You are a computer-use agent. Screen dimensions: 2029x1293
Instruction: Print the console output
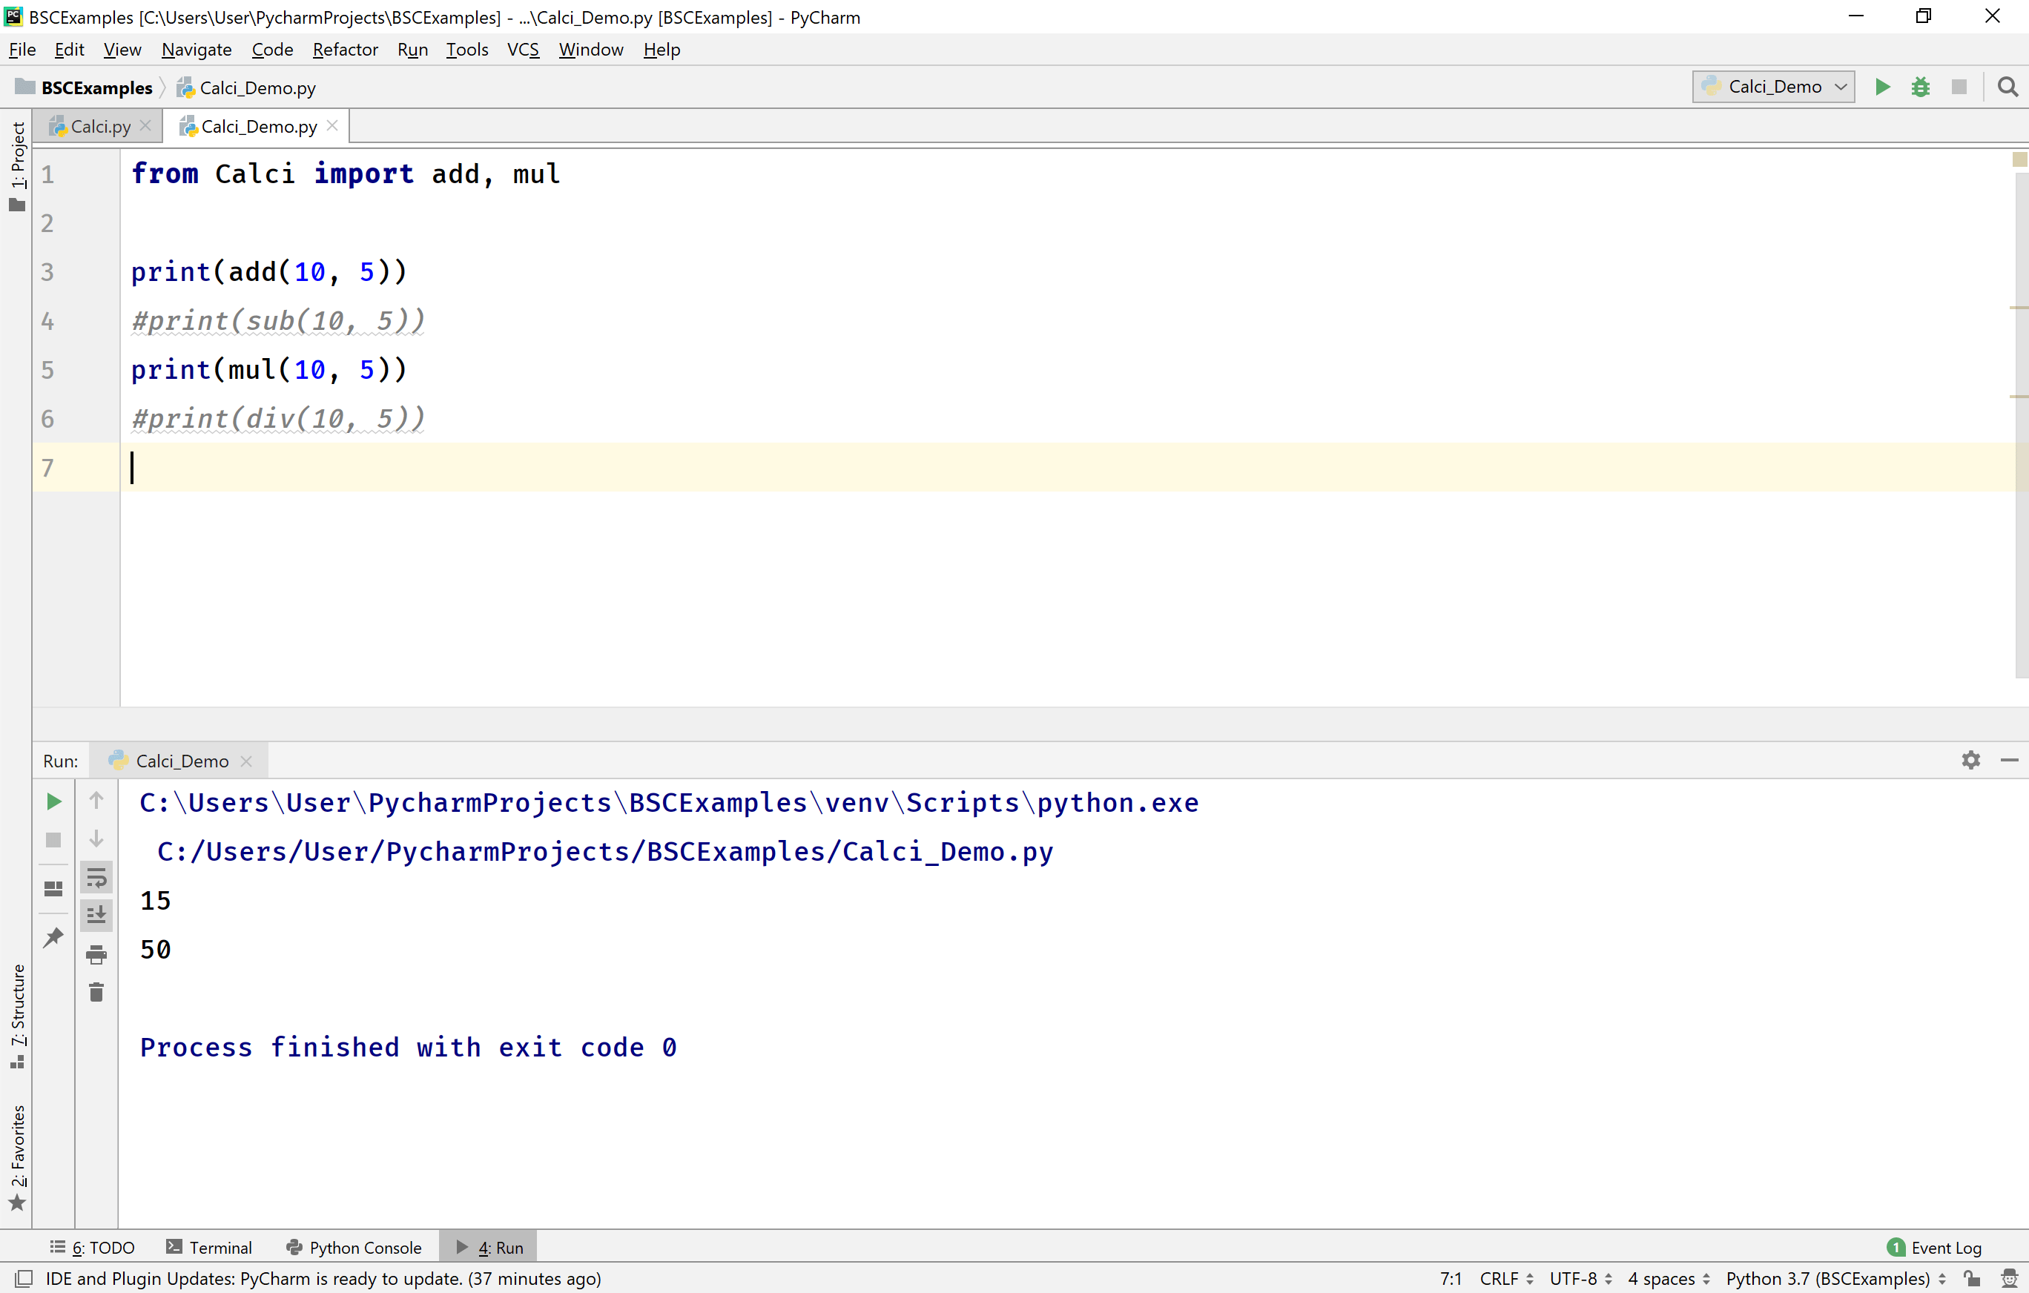pyautogui.click(x=96, y=954)
